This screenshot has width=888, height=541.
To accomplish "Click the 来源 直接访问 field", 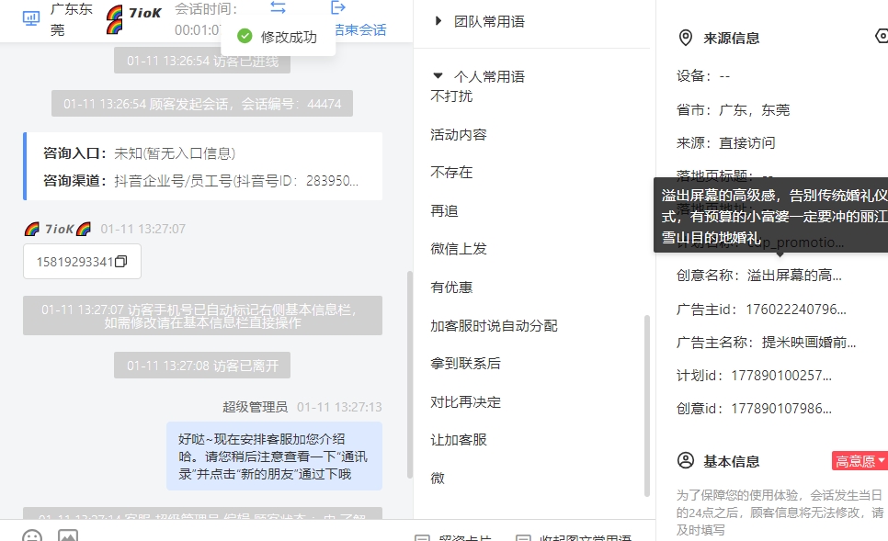I will tap(725, 142).
